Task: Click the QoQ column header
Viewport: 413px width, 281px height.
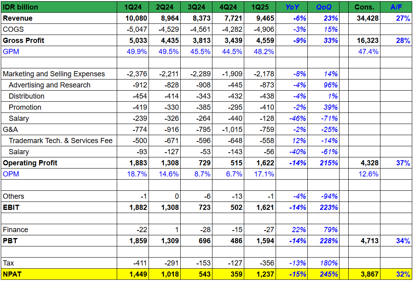Action: click(324, 7)
